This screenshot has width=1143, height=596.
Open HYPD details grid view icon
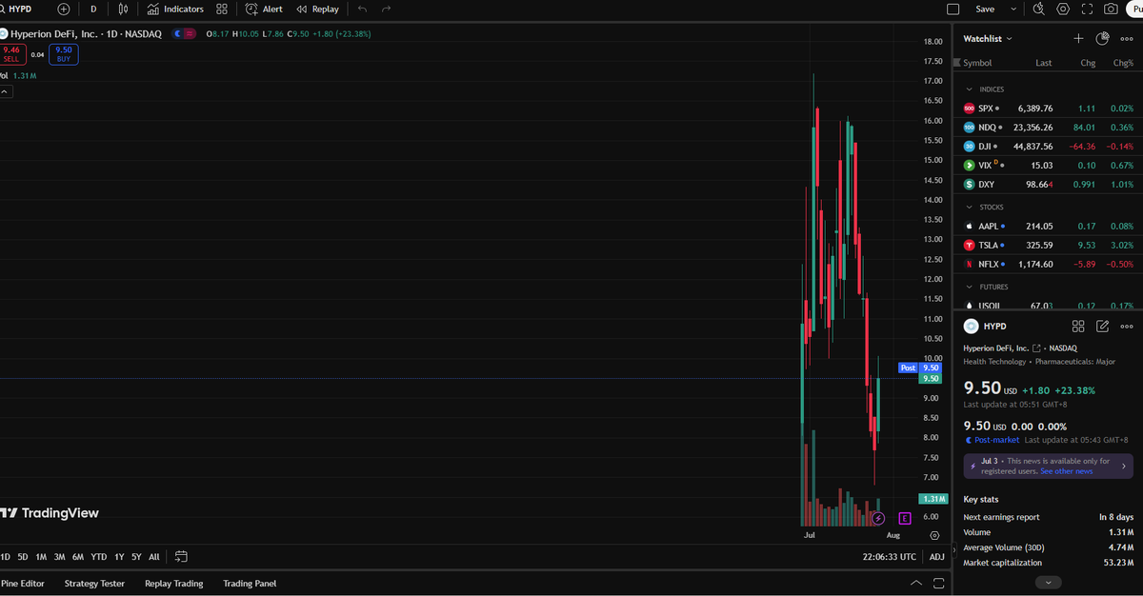click(1078, 326)
